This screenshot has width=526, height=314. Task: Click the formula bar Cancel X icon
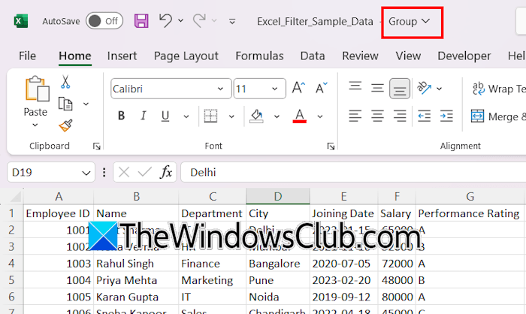pyautogui.click(x=124, y=172)
